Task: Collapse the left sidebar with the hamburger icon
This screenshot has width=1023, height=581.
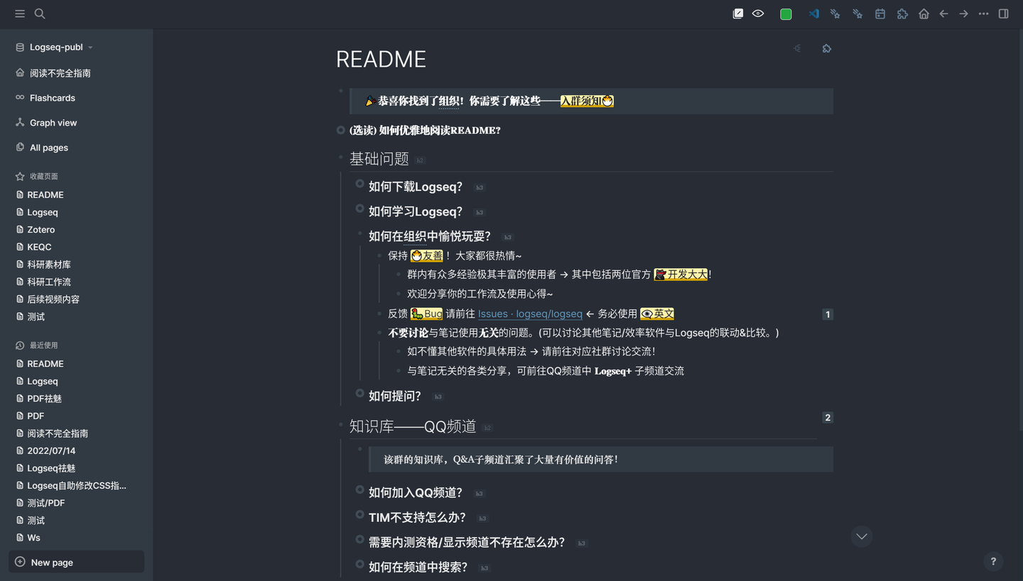Action: (x=20, y=13)
